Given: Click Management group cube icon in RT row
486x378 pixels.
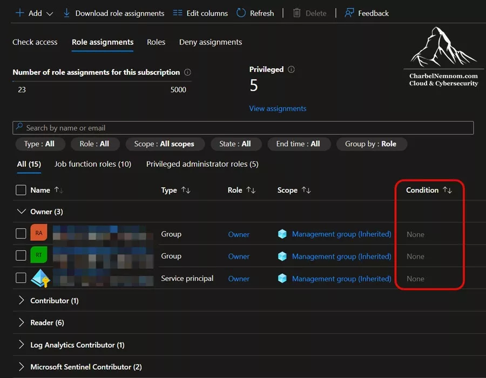Looking at the screenshot, I should [x=282, y=256].
